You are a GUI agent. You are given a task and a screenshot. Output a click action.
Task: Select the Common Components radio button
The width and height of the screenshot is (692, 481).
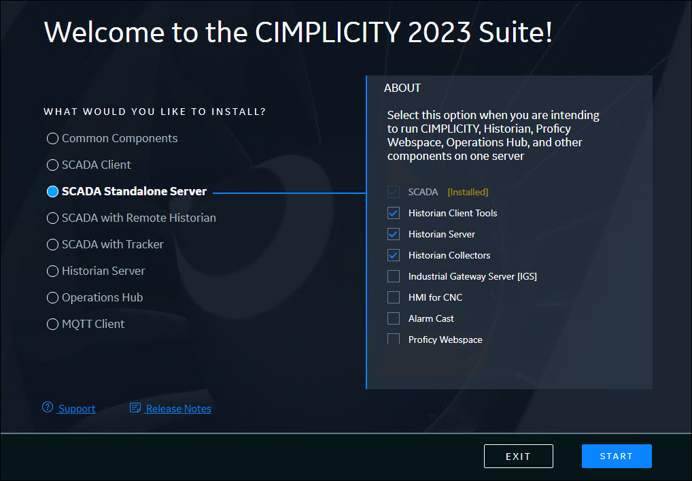[52, 138]
